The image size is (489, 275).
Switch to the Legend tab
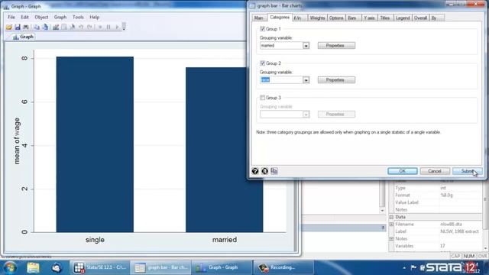[x=403, y=18]
